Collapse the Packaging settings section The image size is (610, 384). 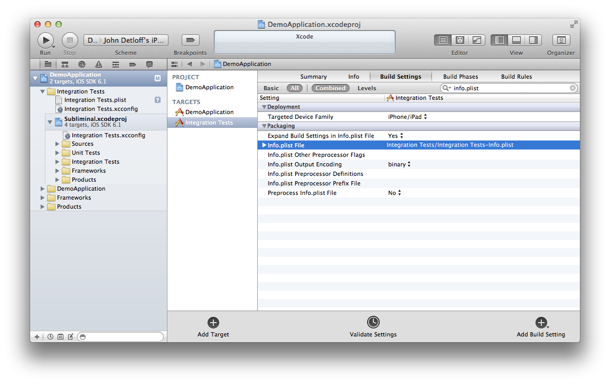pyautogui.click(x=264, y=126)
